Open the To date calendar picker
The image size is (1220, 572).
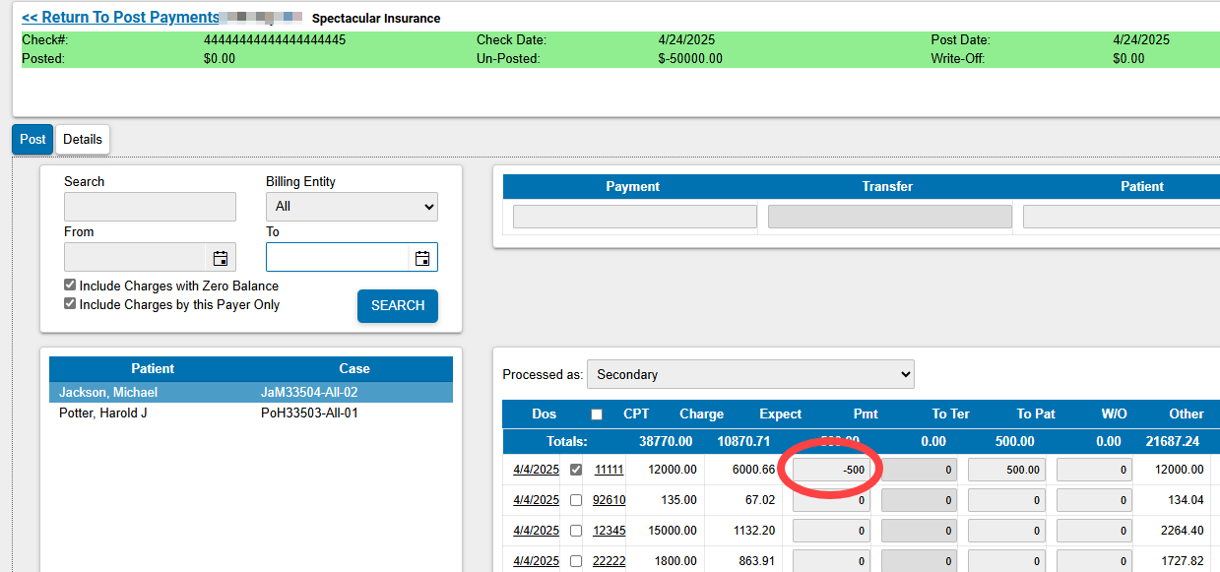click(422, 258)
